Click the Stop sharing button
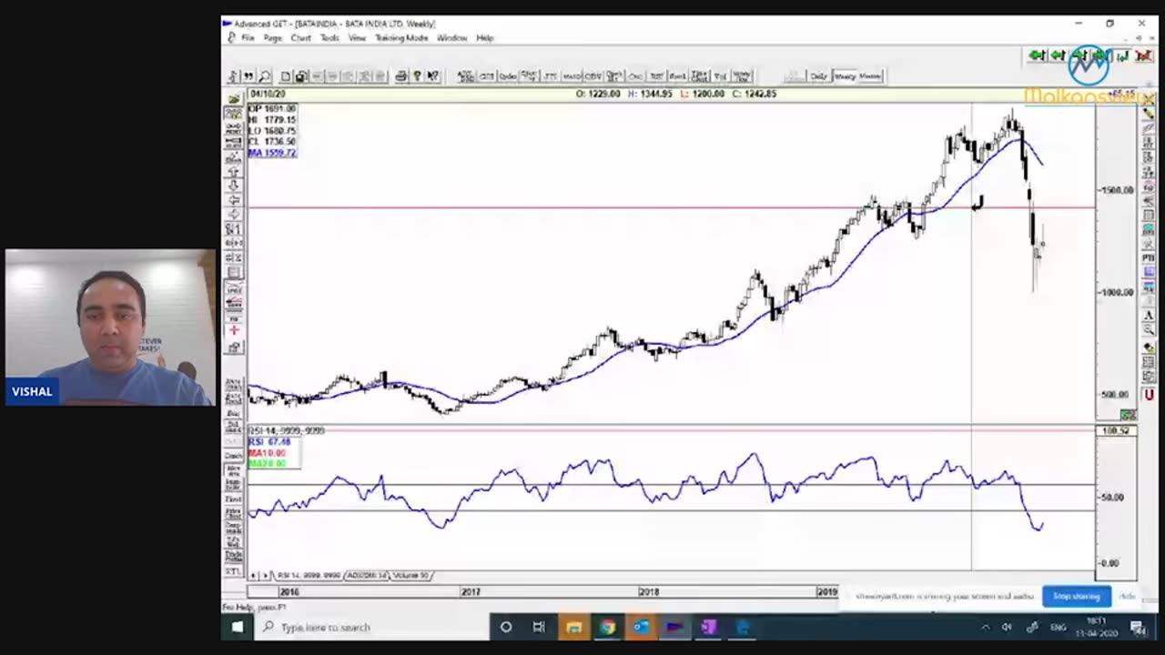 1077,596
